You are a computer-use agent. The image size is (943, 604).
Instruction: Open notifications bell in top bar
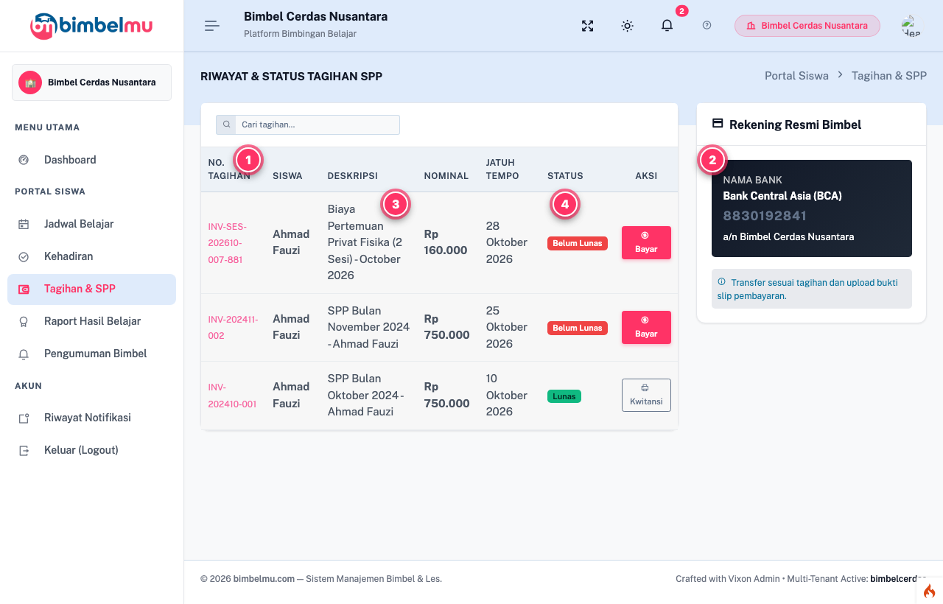[x=667, y=25]
